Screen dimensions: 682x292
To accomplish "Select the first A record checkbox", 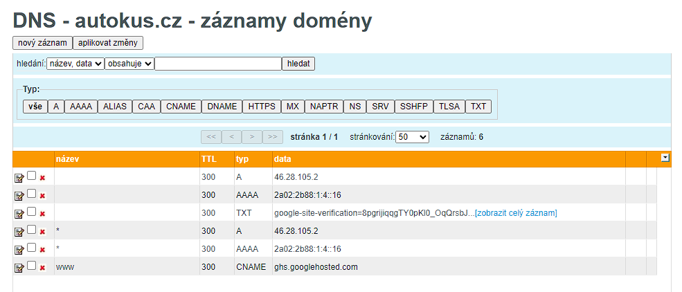I will pos(31,176).
